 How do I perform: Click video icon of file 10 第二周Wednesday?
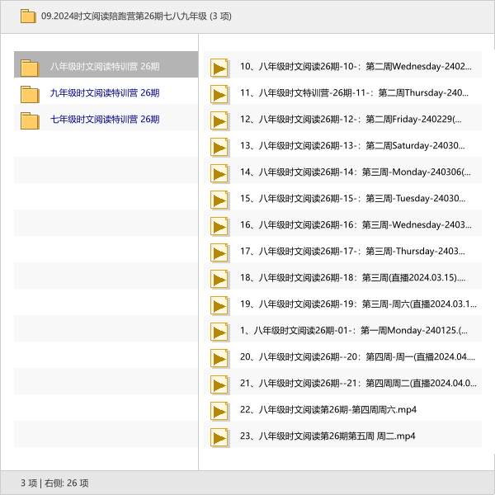219,68
